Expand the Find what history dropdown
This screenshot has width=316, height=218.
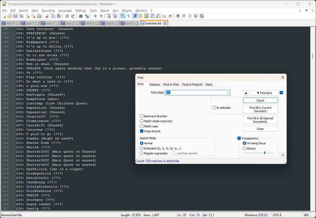pos(228,93)
